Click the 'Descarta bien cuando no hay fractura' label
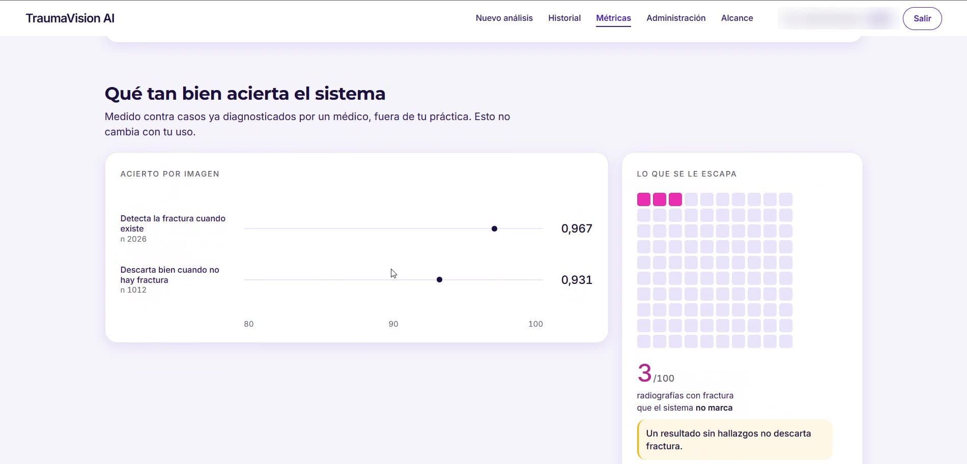This screenshot has width=967, height=464. click(x=169, y=275)
